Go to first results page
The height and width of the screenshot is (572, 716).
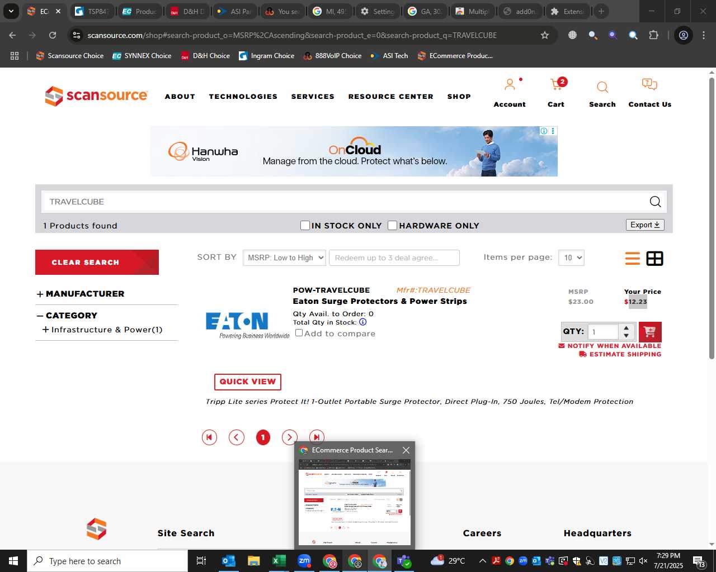[209, 437]
